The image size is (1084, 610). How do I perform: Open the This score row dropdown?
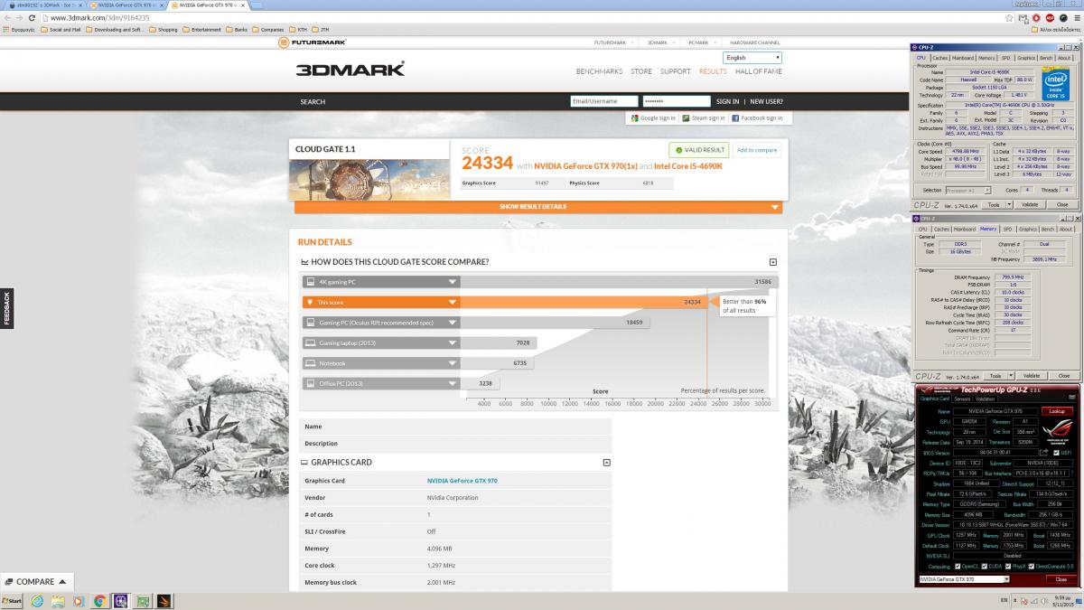453,302
